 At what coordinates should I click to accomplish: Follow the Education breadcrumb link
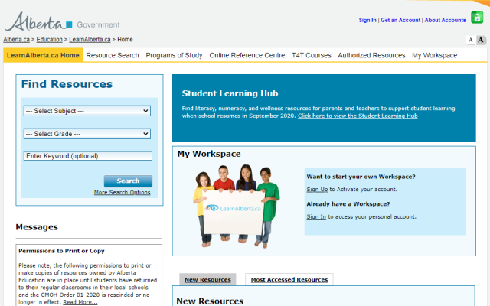pyautogui.click(x=49, y=39)
